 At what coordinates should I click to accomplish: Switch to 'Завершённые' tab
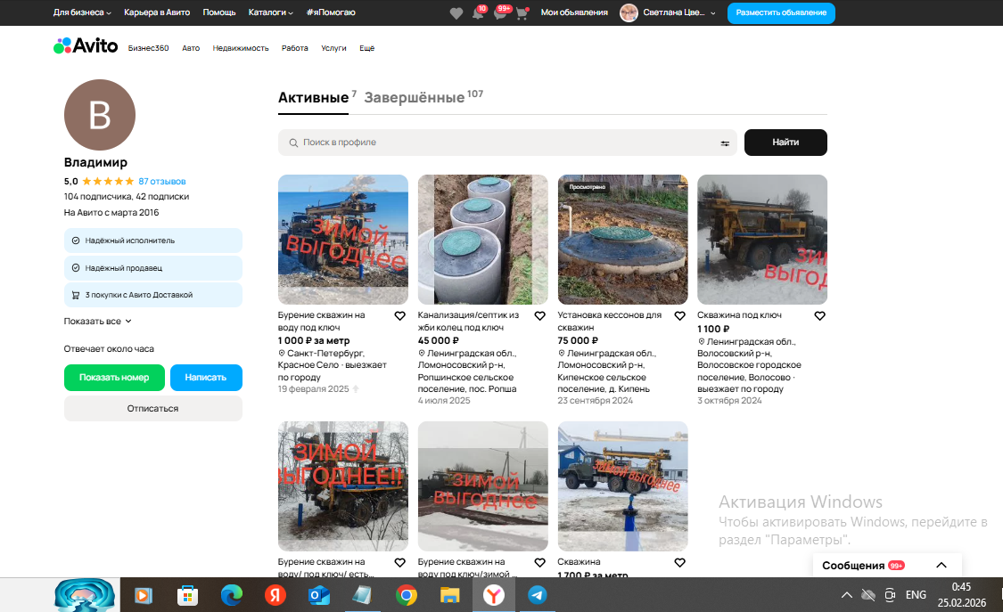coord(415,98)
